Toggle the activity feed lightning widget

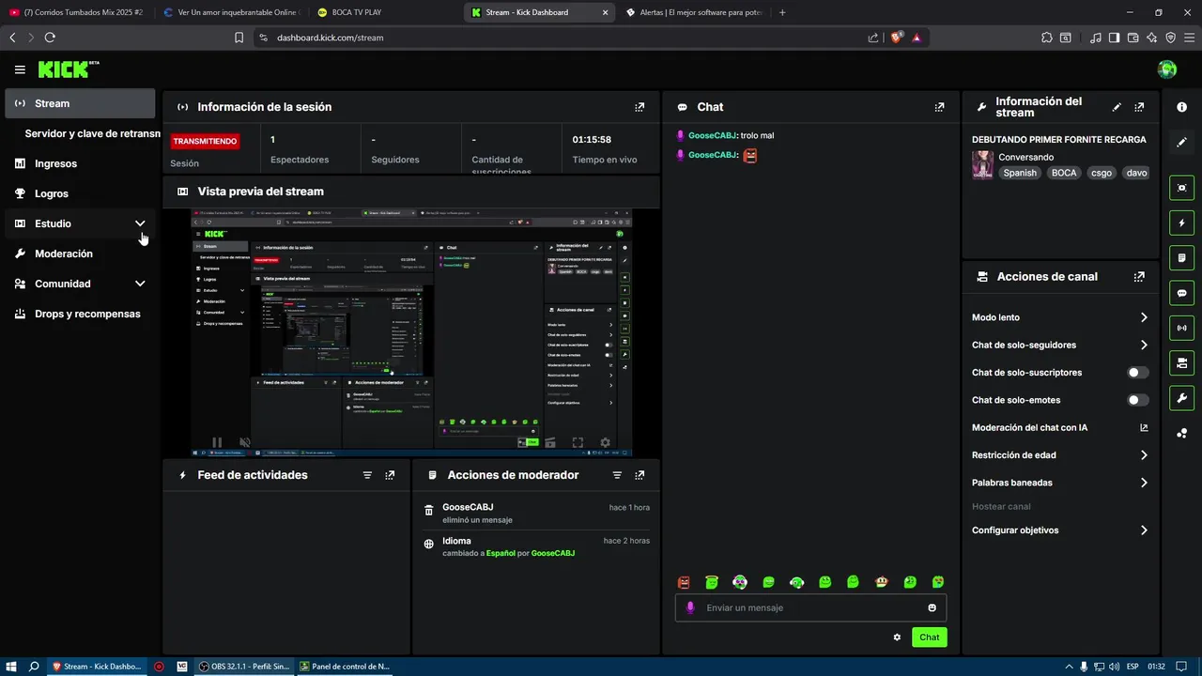(1181, 223)
